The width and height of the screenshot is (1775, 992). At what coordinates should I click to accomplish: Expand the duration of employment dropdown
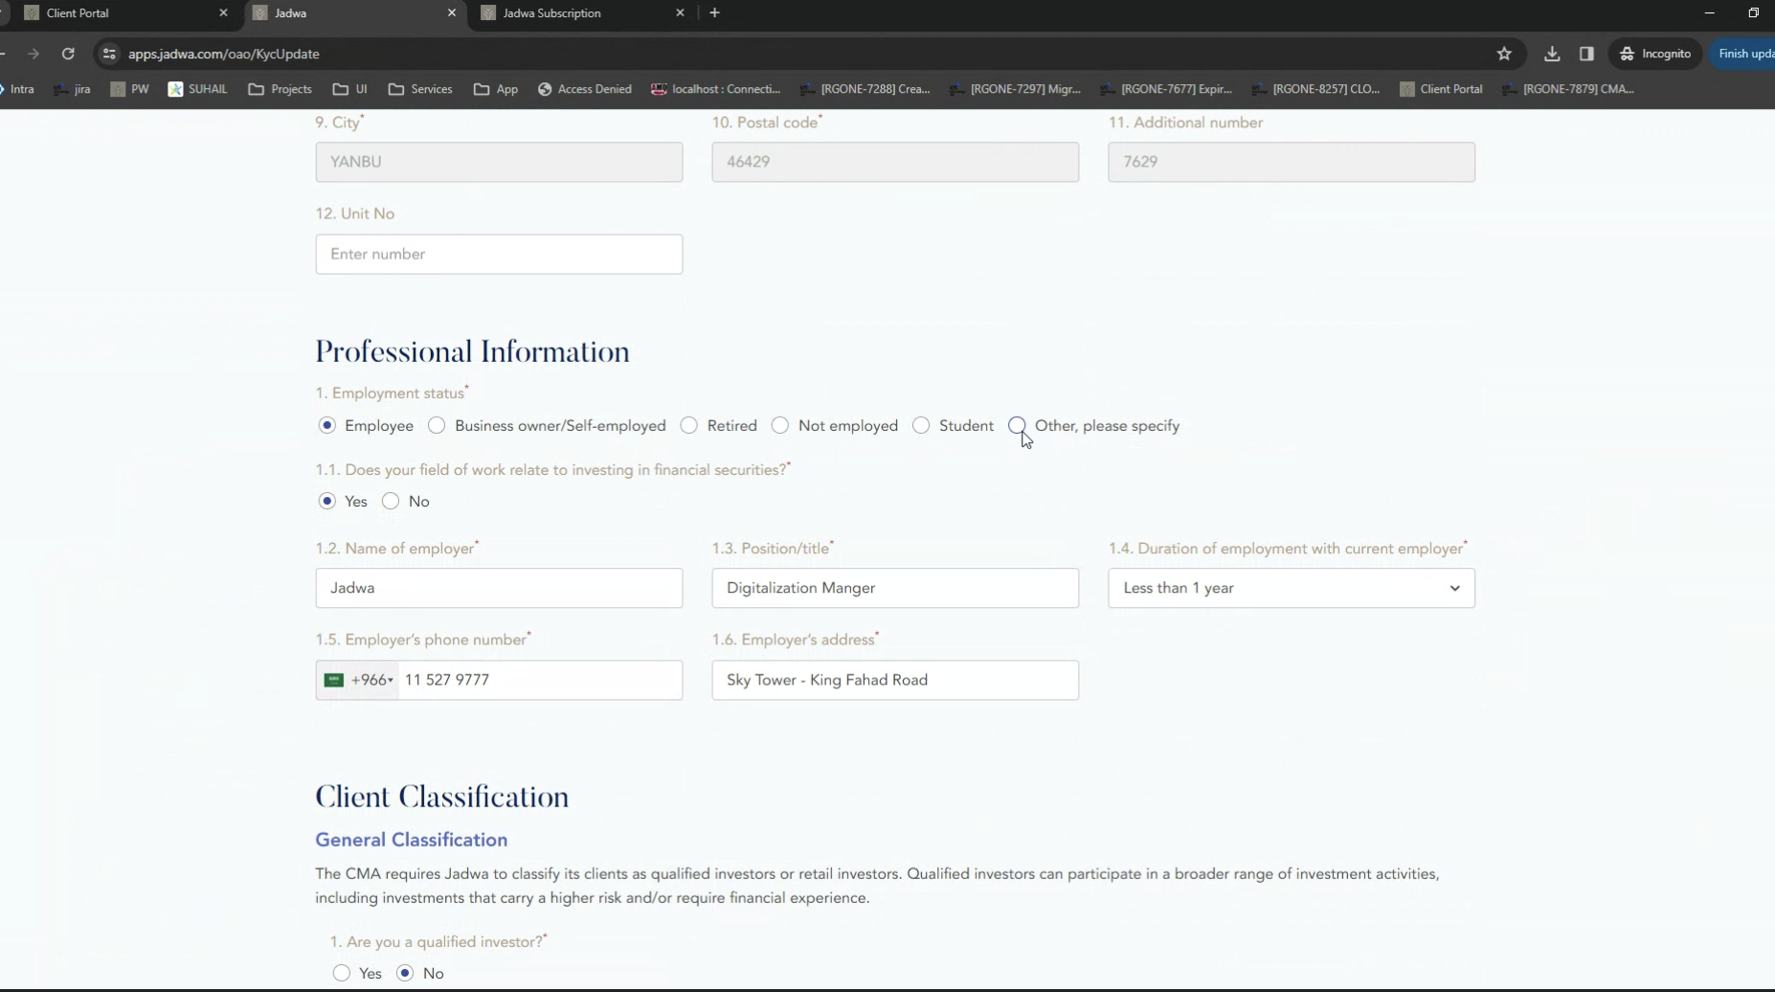pyautogui.click(x=1291, y=588)
